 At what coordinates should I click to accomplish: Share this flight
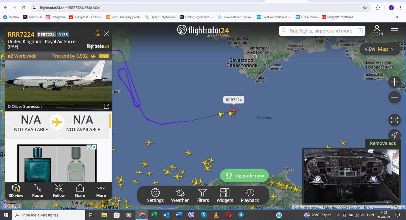click(x=80, y=191)
